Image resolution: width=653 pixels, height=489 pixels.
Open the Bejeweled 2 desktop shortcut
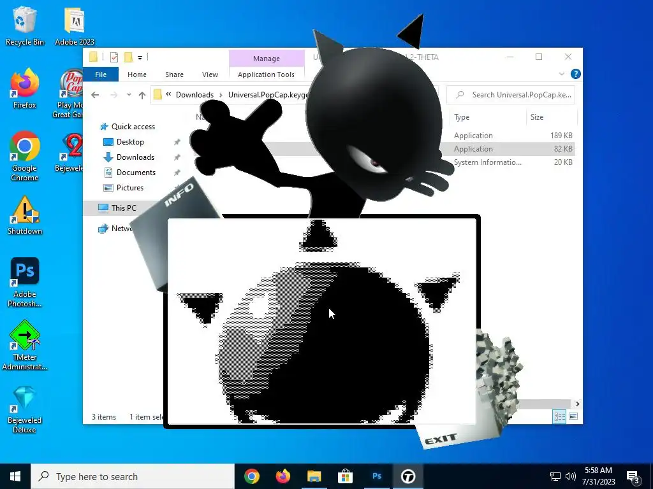click(70, 152)
